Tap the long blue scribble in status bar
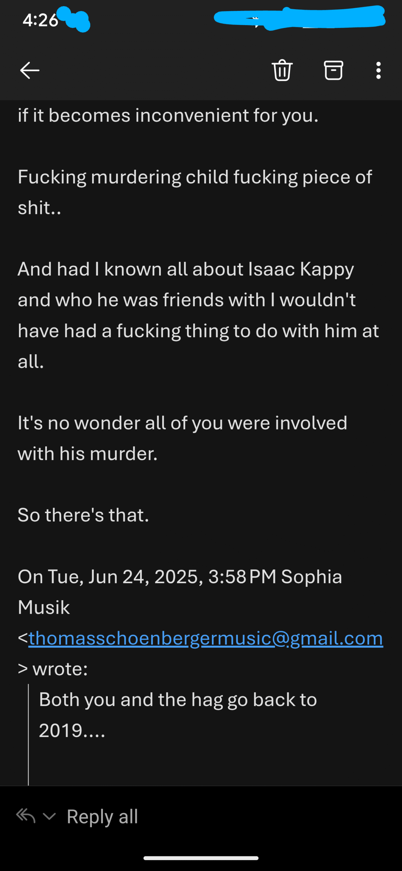Viewport: 402px width, 871px height. (x=299, y=18)
